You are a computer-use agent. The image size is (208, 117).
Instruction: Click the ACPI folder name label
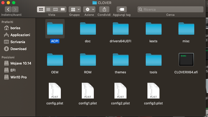55,41
